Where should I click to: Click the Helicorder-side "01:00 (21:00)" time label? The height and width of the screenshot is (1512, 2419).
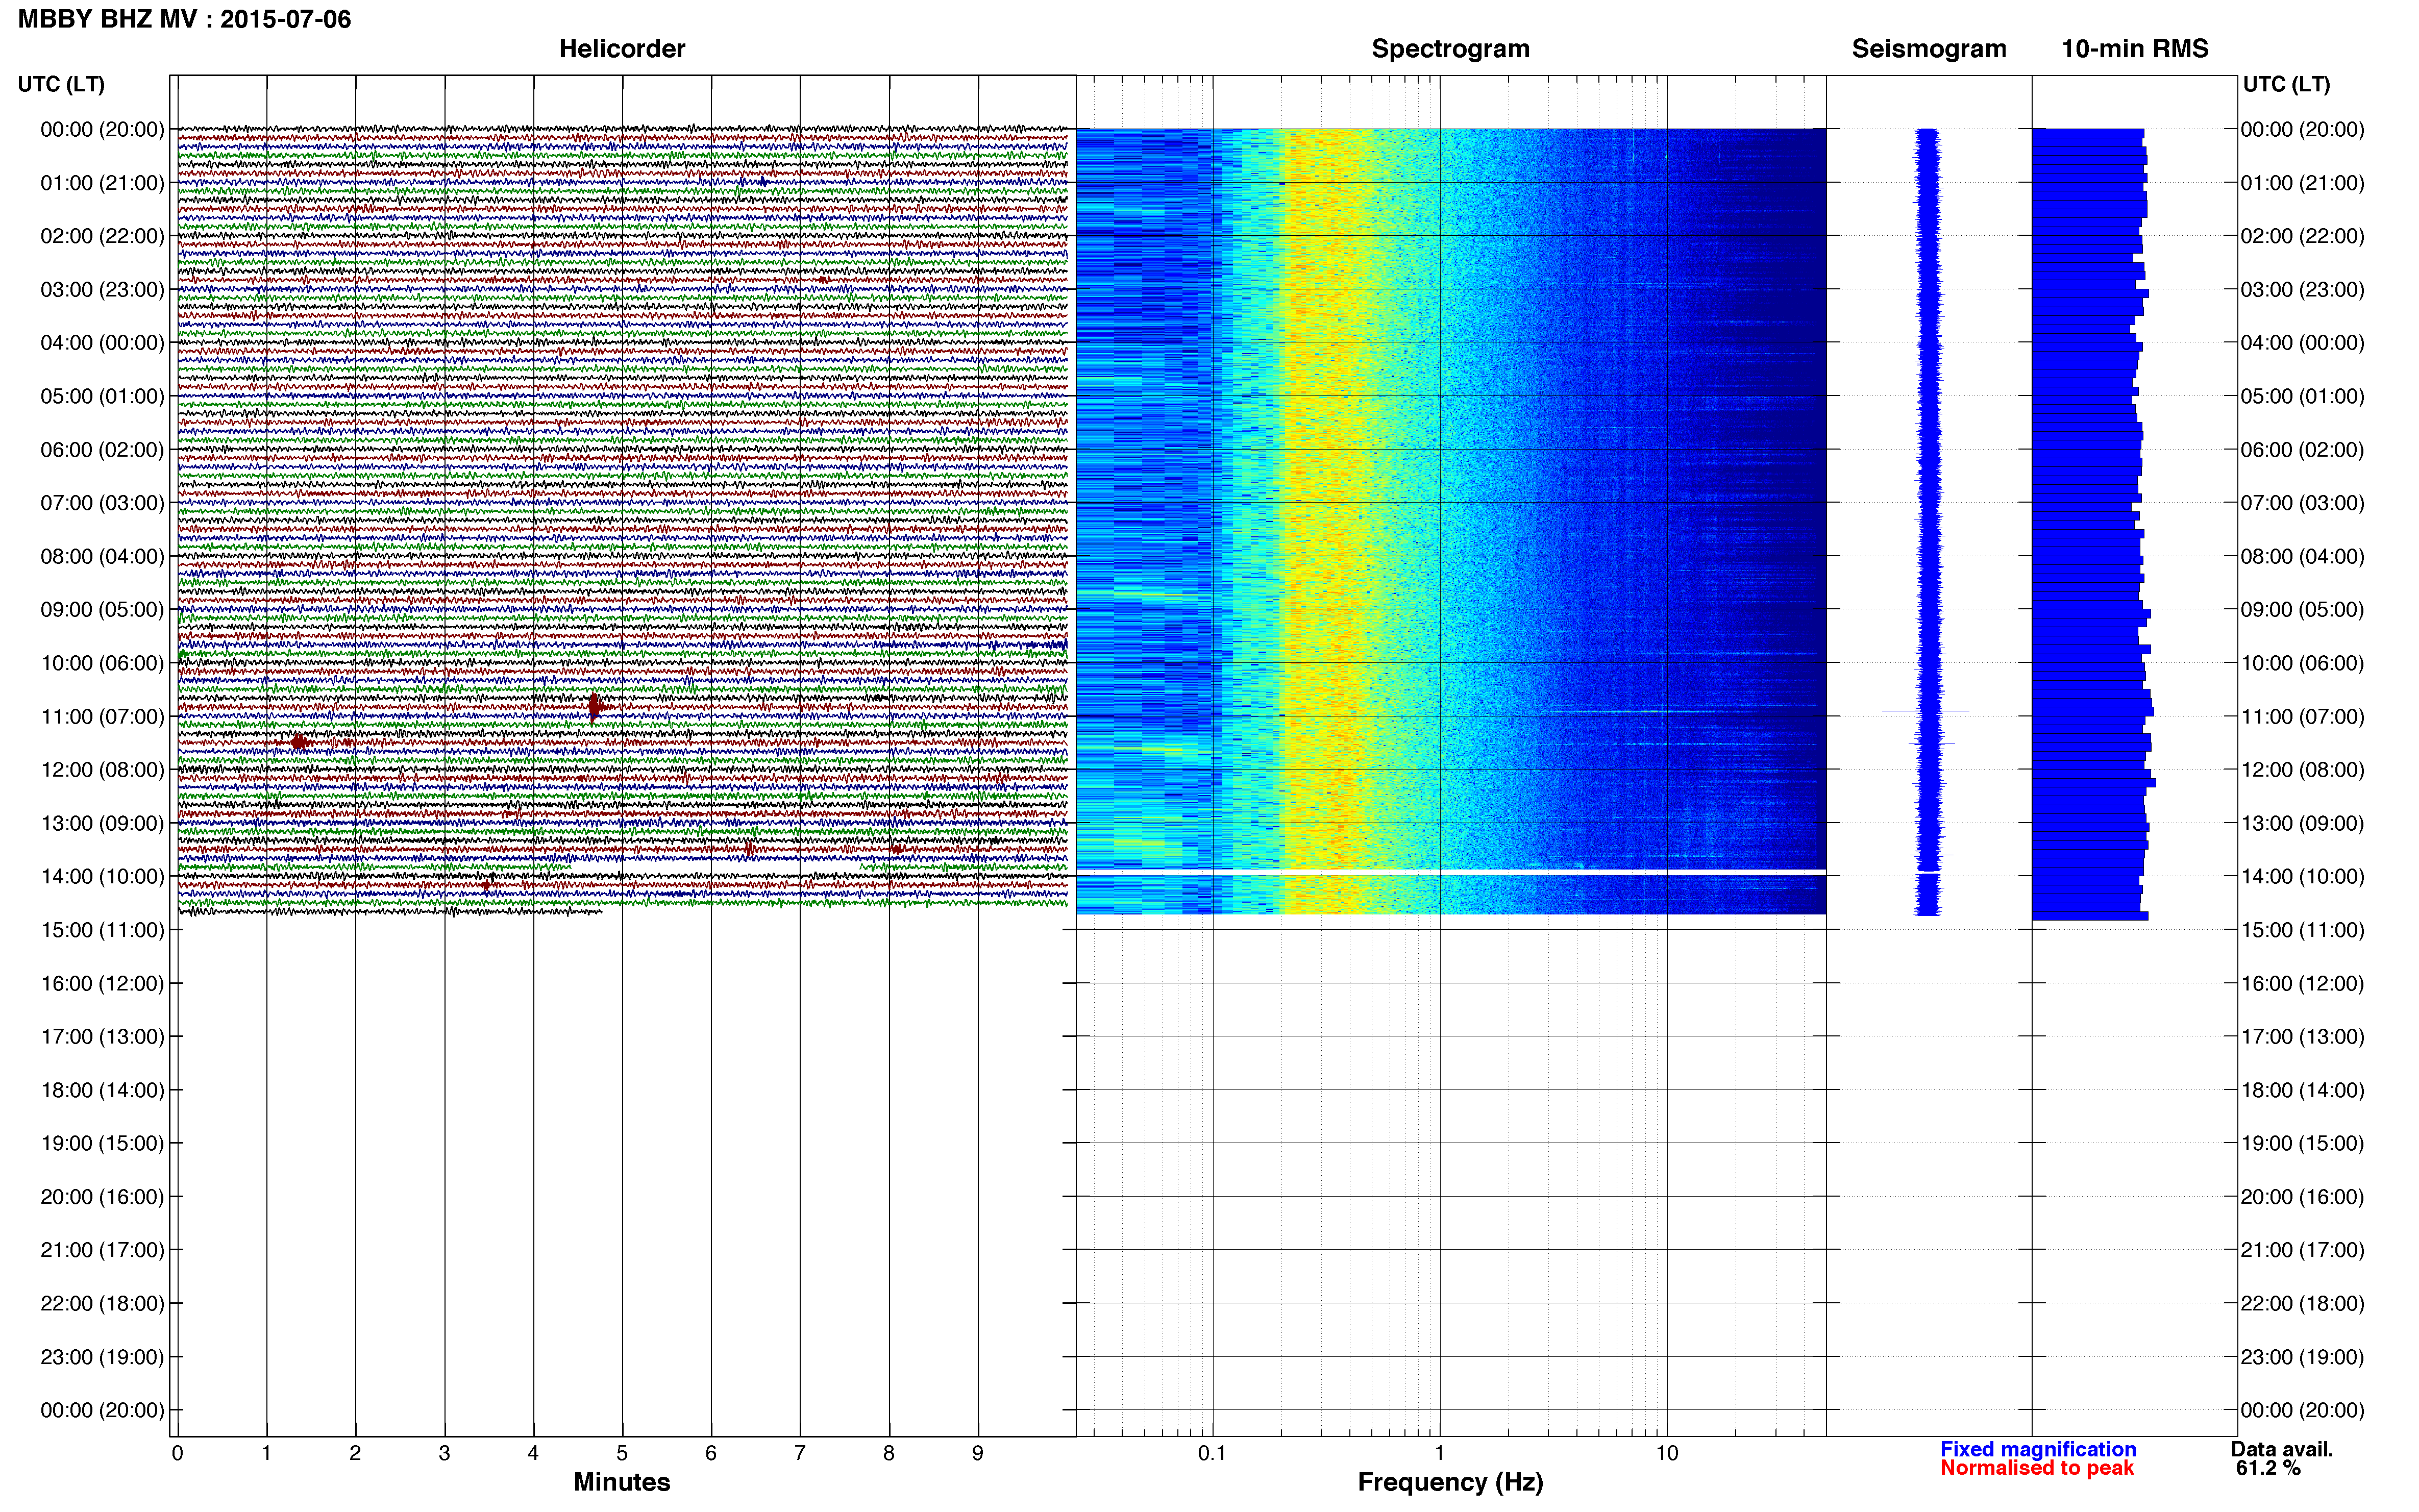click(102, 183)
